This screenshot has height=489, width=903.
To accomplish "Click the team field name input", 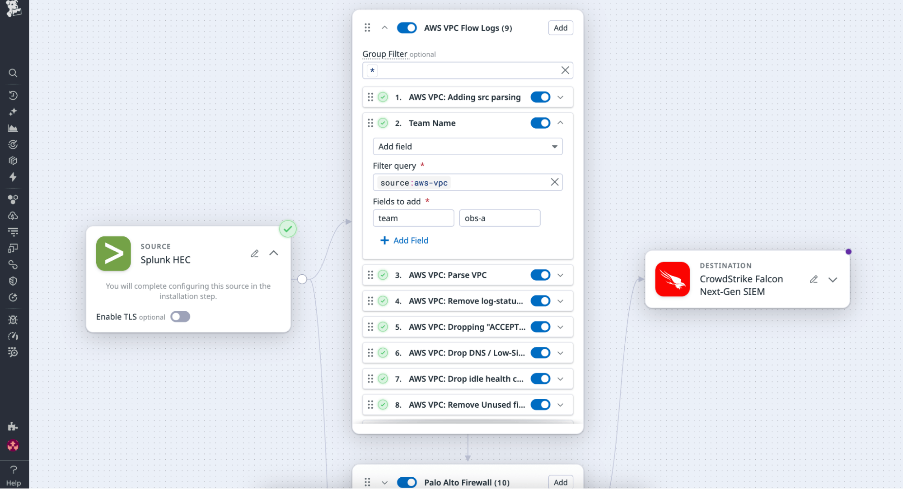I will (413, 218).
